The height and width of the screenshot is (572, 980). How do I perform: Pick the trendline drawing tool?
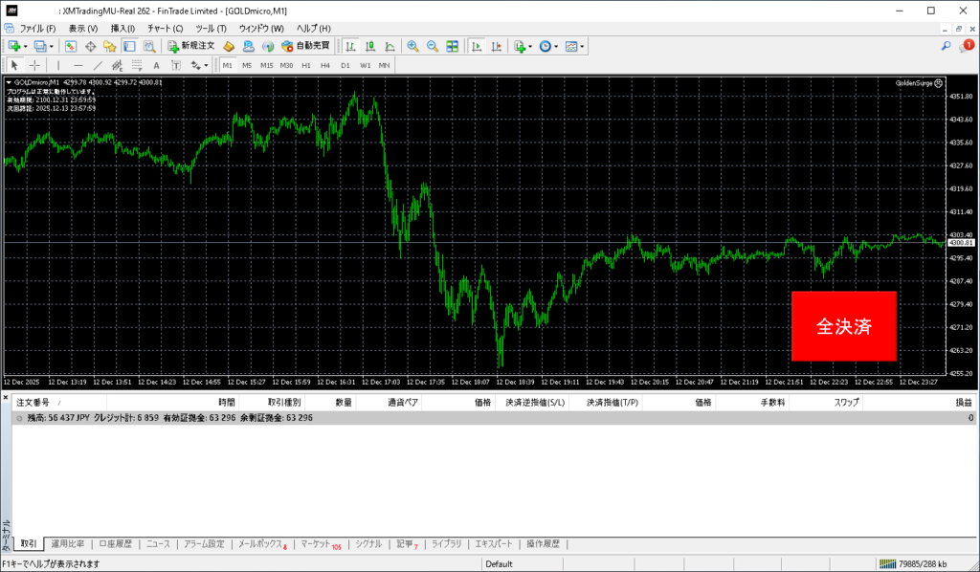[98, 65]
